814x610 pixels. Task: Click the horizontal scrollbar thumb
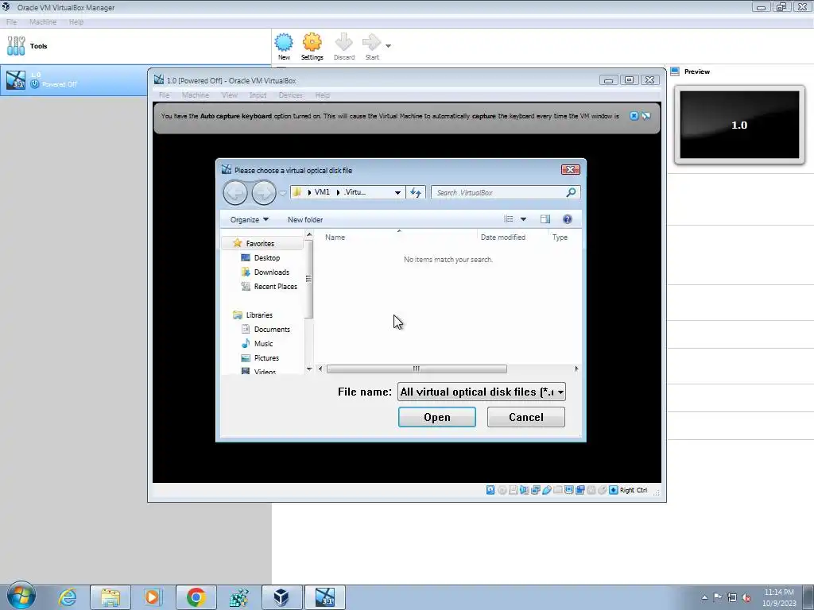pyautogui.click(x=417, y=369)
